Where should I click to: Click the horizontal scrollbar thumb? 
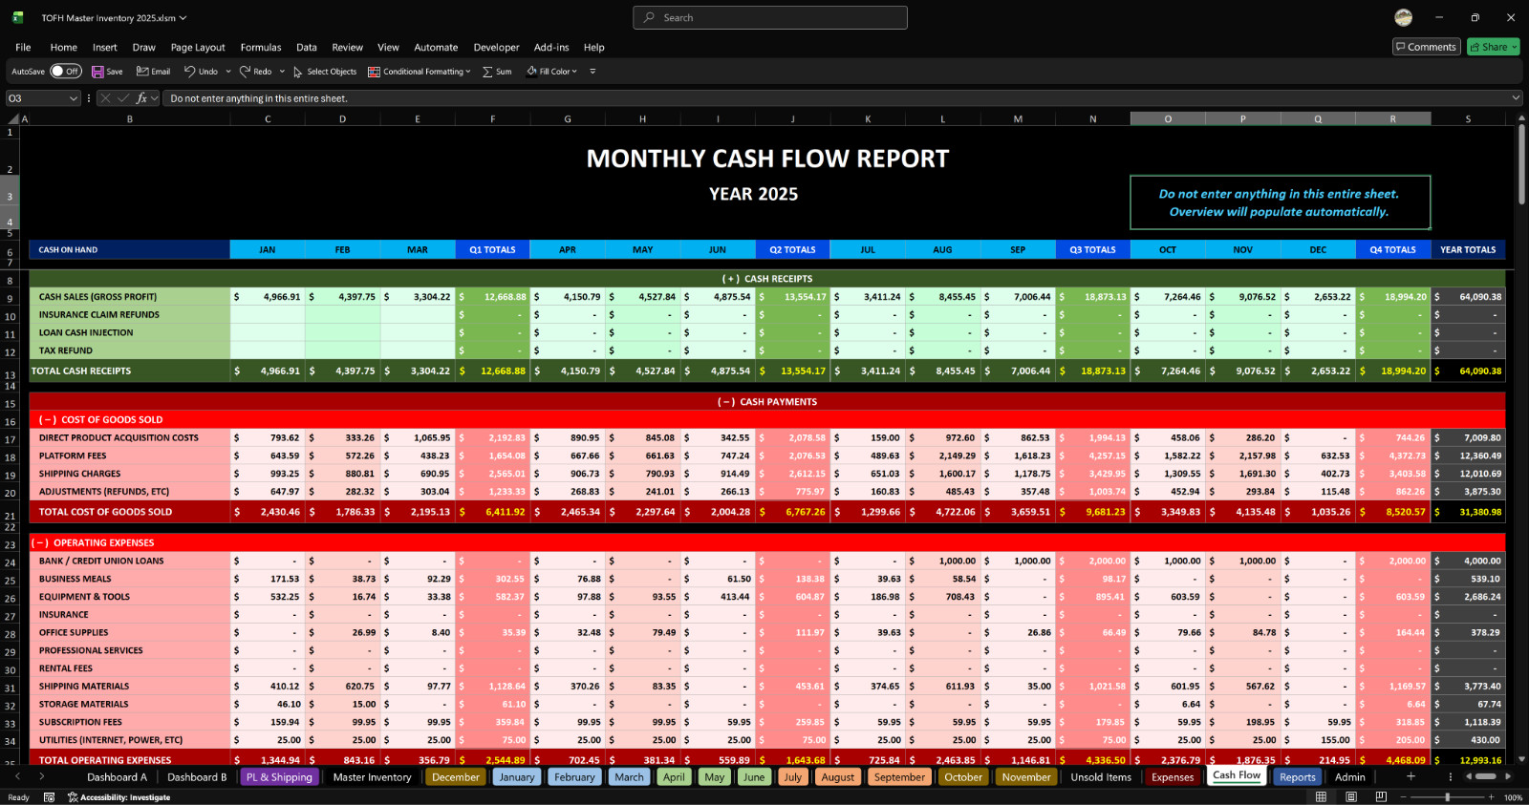pyautogui.click(x=1486, y=776)
